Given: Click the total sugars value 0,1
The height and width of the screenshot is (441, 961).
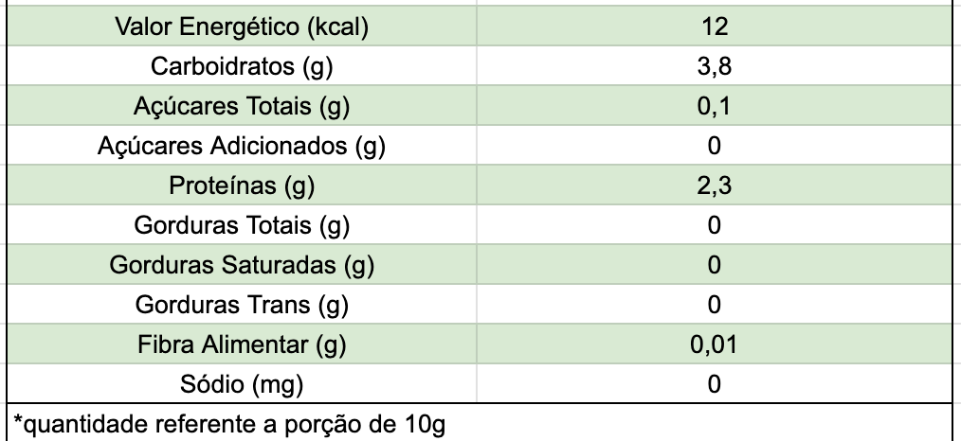Looking at the screenshot, I should click(715, 107).
